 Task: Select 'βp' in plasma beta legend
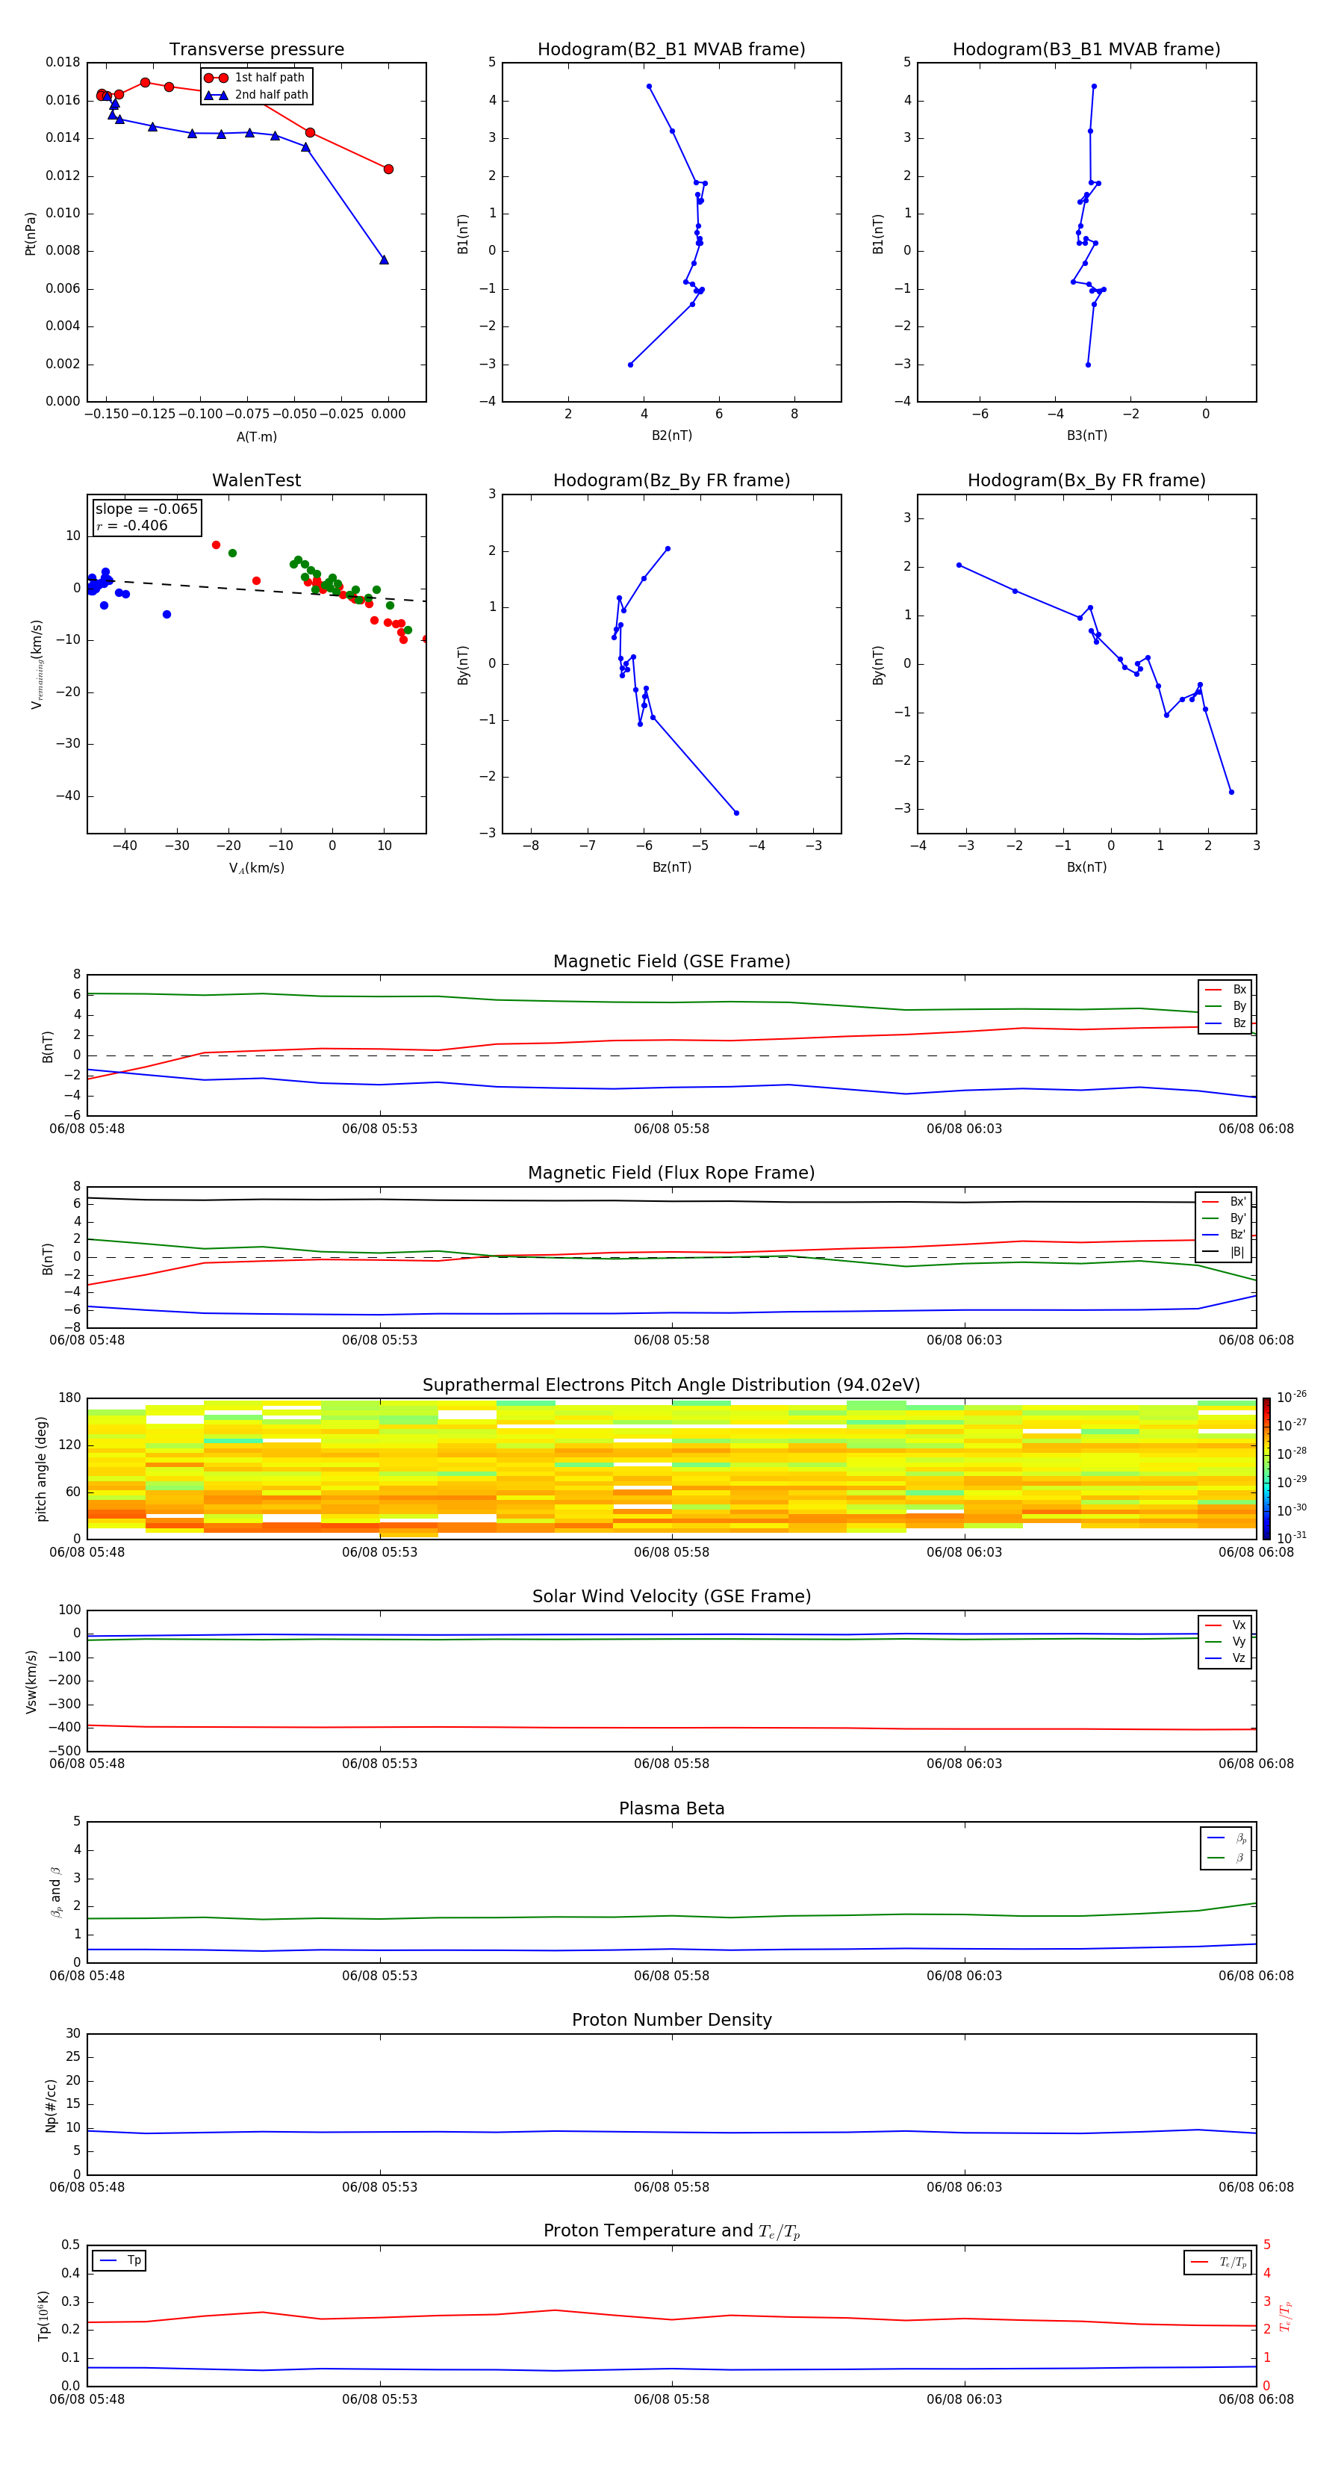pos(1226,1838)
